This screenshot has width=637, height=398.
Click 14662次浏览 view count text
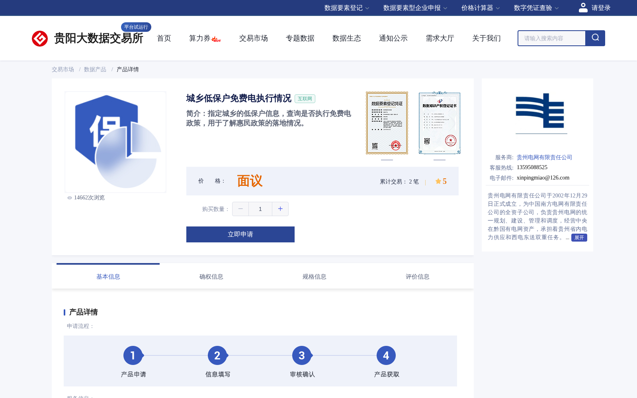pos(89,198)
